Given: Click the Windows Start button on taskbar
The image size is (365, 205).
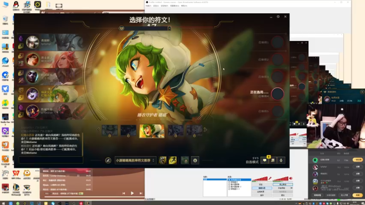Looking at the screenshot, I should (x=3, y=203).
